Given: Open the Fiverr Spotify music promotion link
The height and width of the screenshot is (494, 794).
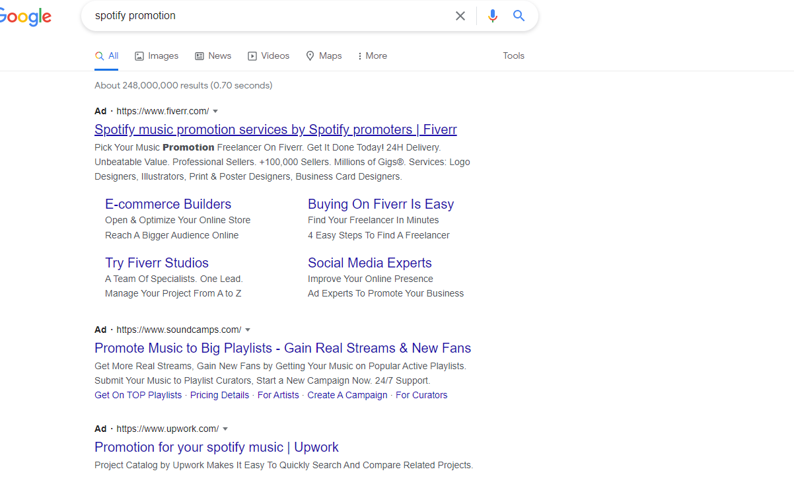Looking at the screenshot, I should point(275,129).
